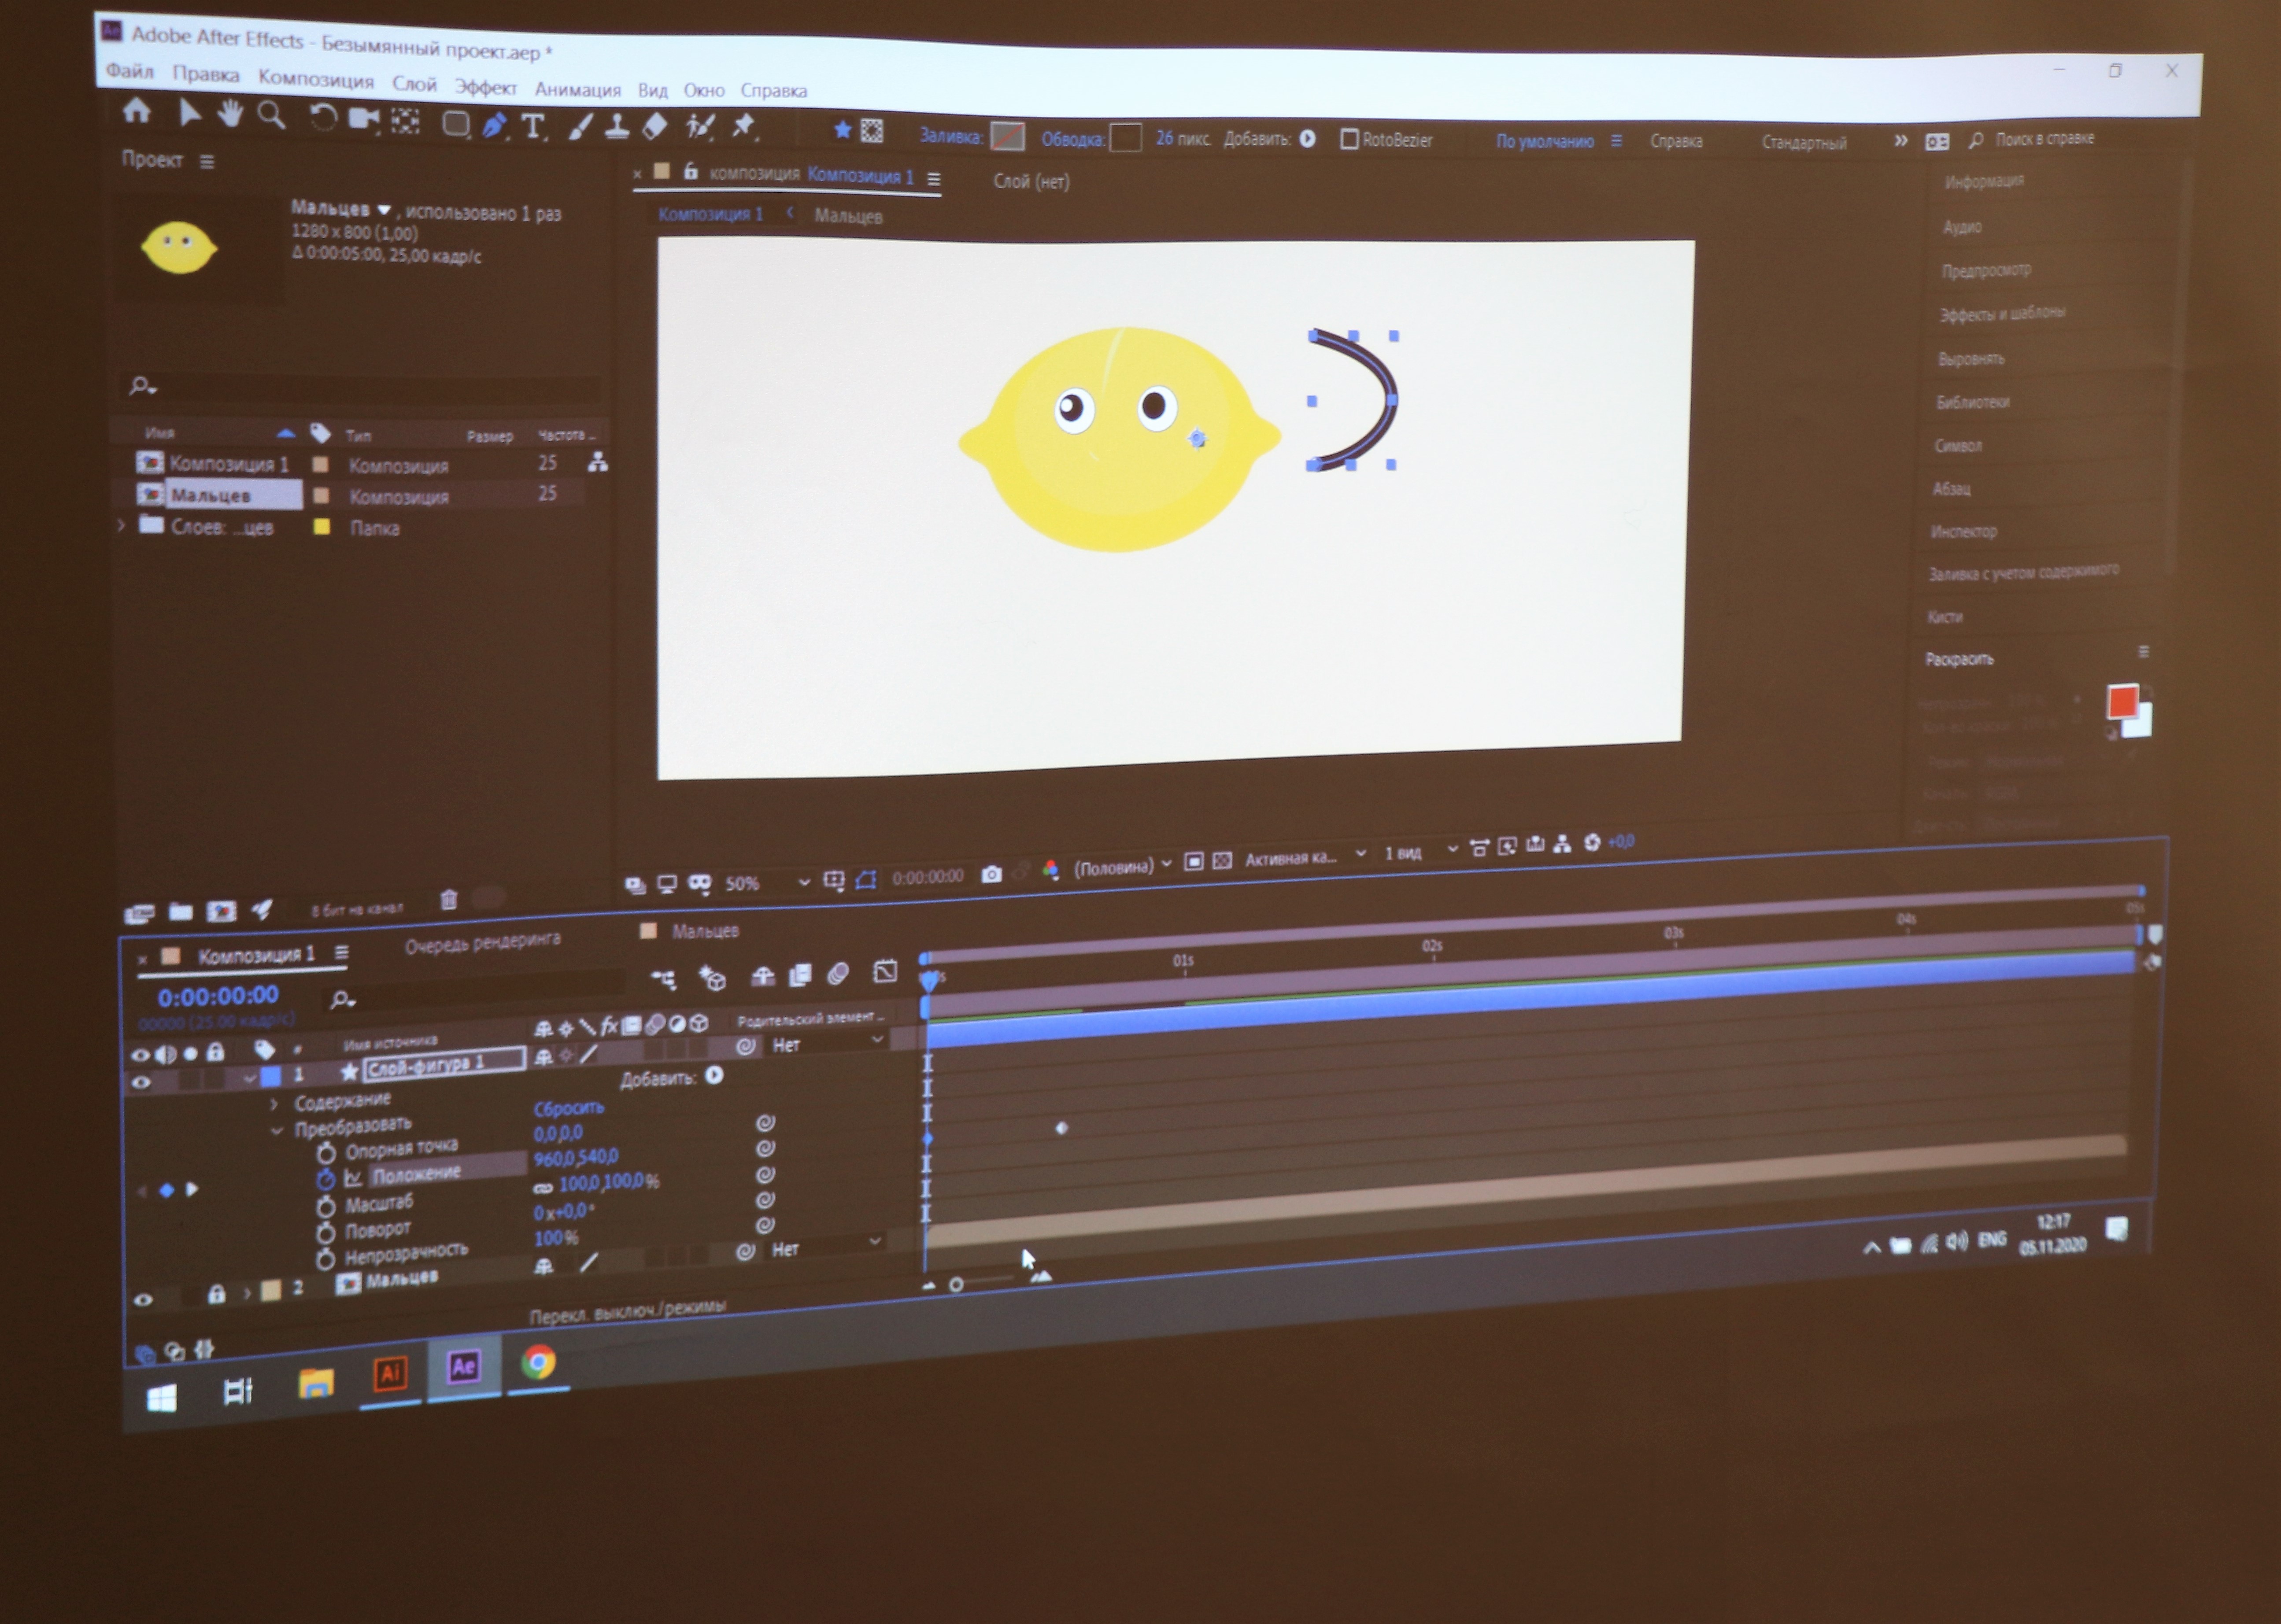2281x1624 pixels.
Task: Click the 0:00:00:00 timecode in the timeline
Action: pyautogui.click(x=218, y=996)
